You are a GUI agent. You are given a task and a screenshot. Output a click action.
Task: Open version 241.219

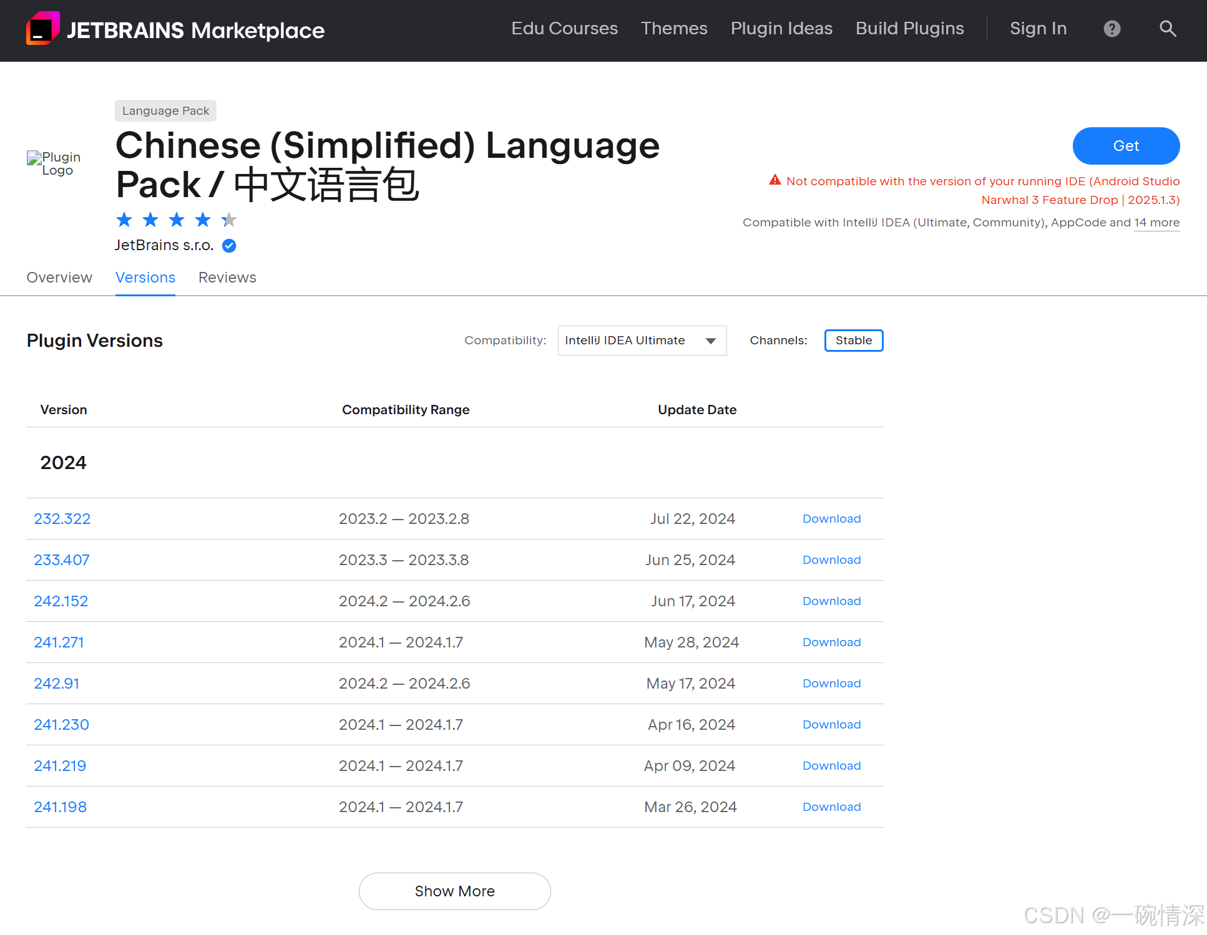(60, 766)
